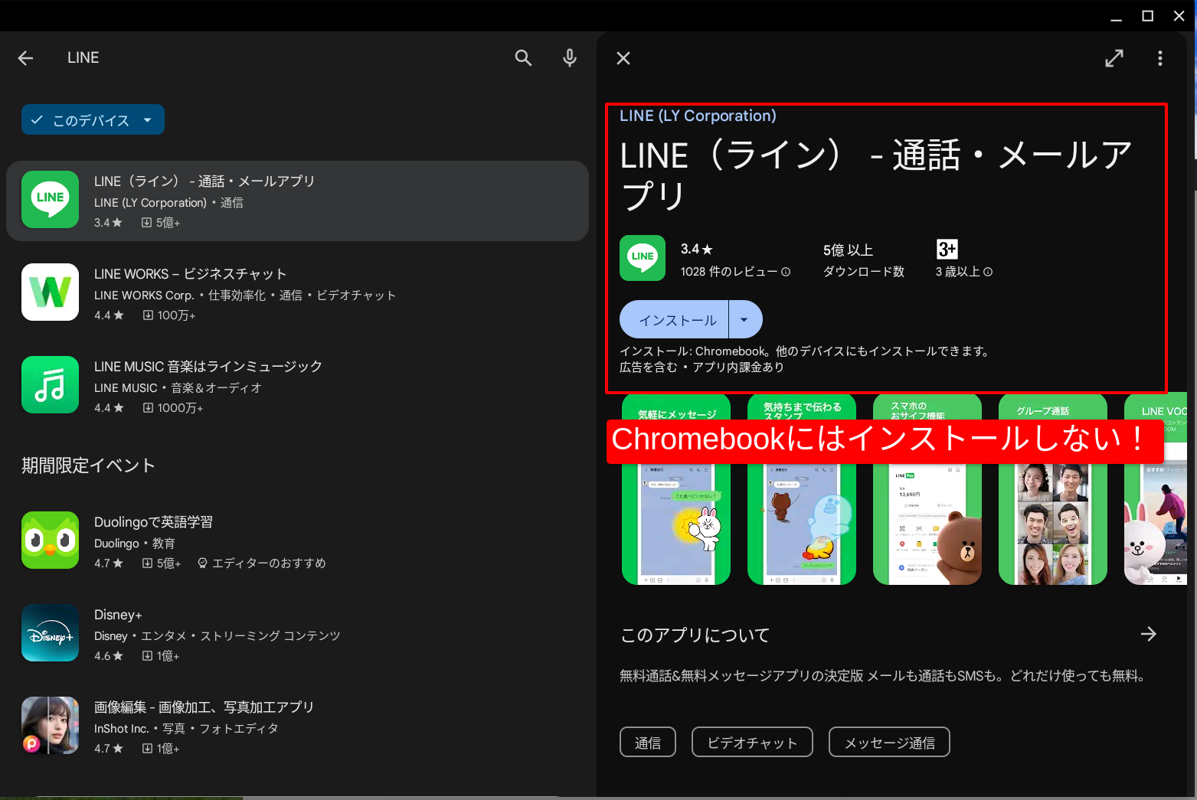Start voice search with the microphone icon

coord(570,57)
